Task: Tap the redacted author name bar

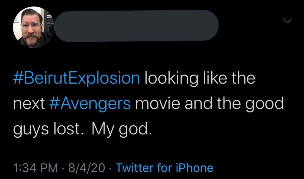Action: (x=137, y=26)
